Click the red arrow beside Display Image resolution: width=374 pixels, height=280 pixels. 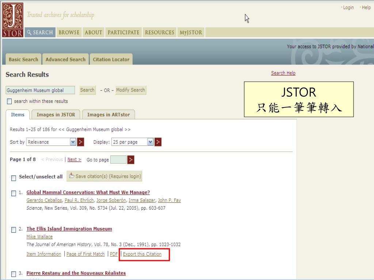click(x=158, y=142)
